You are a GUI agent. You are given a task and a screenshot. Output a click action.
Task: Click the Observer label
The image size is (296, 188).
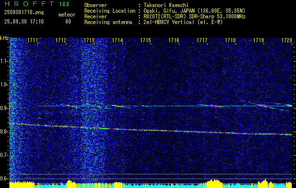click(96, 5)
